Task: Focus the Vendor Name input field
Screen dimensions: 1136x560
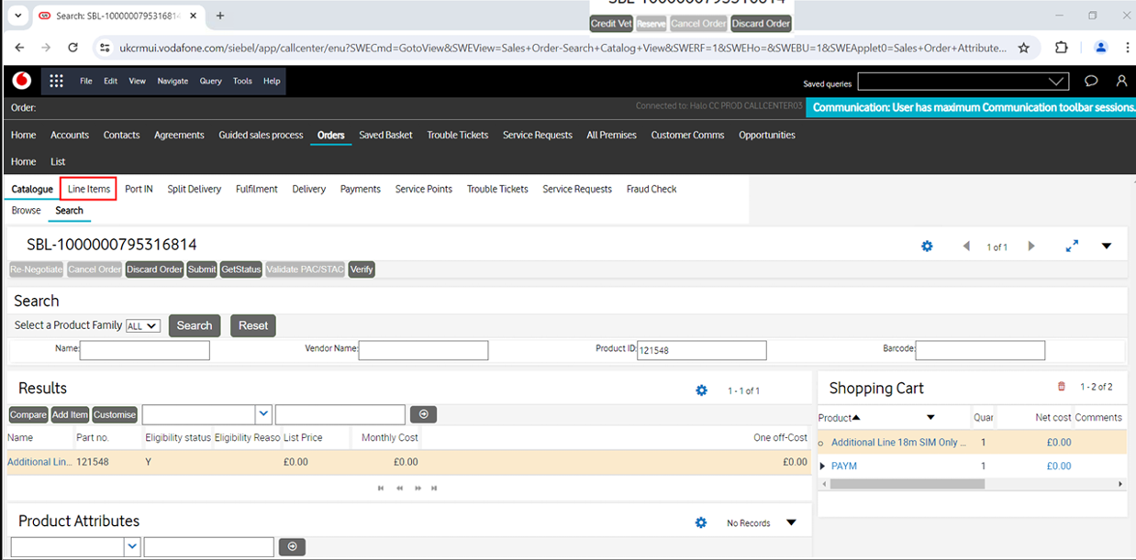Action: [x=423, y=350]
